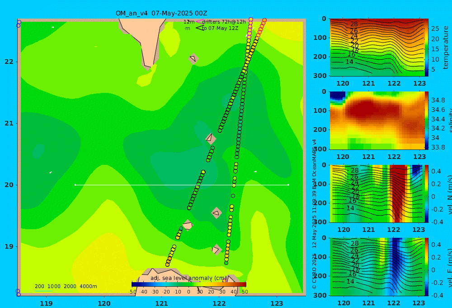Click the eastern endpoint of the white transect line
Image resolution: width=452 pixels, height=308 pixels.
point(288,185)
